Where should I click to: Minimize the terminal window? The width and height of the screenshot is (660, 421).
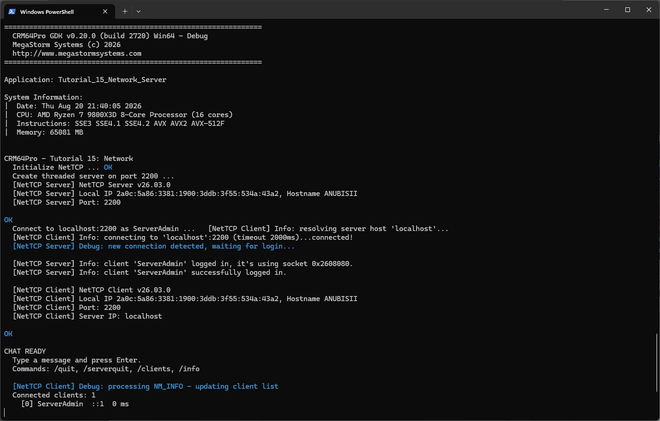click(606, 10)
